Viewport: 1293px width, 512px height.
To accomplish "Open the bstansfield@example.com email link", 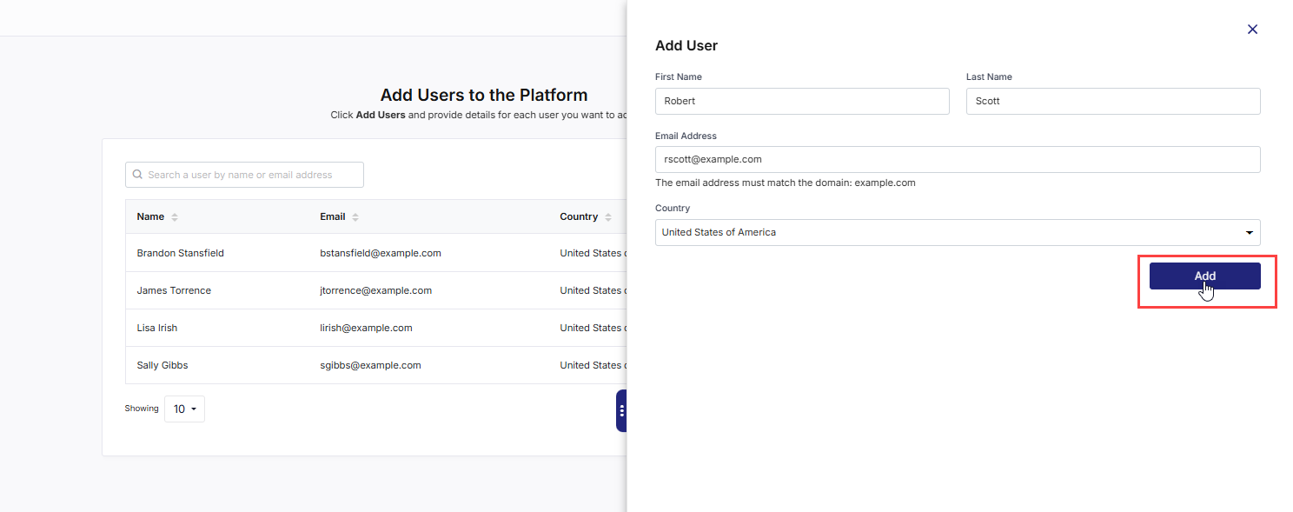I will pyautogui.click(x=381, y=253).
